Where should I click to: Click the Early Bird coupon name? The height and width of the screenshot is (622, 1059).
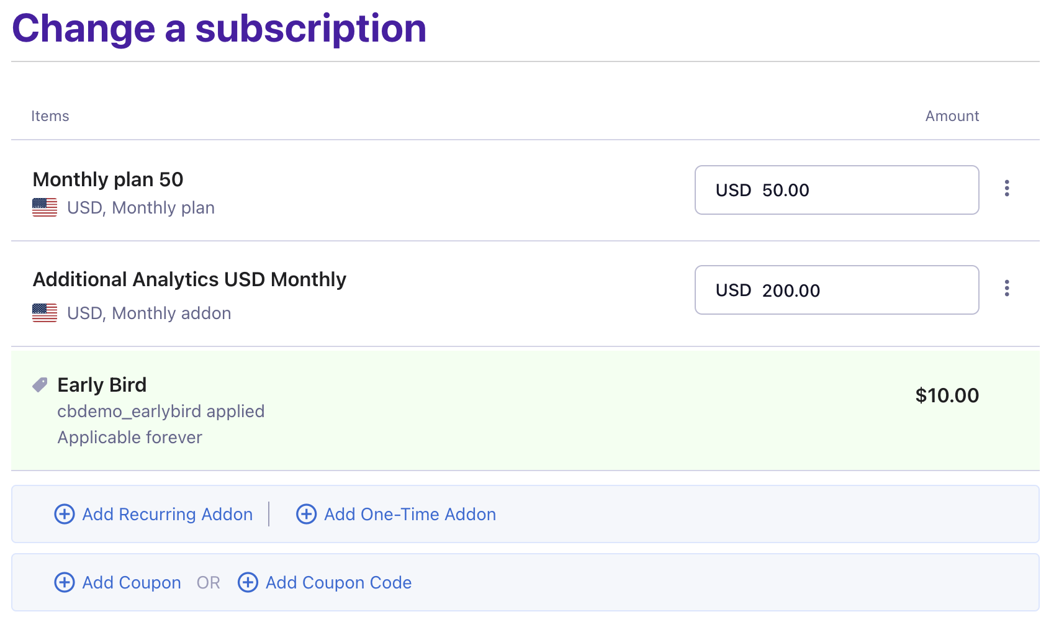tap(102, 385)
